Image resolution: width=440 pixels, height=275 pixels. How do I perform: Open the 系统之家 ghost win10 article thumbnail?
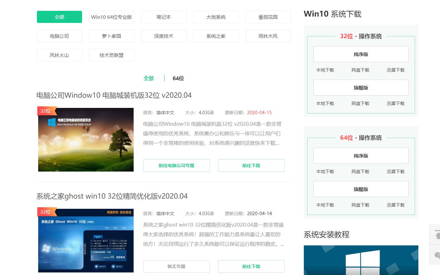[86, 240]
